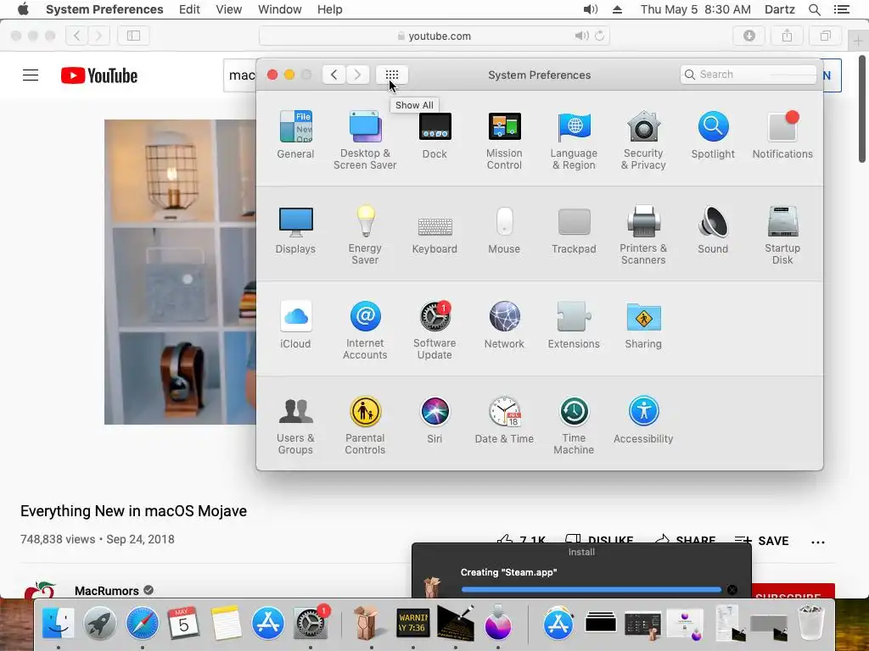869x651 pixels.
Task: Go back in System Preferences
Action: (334, 75)
